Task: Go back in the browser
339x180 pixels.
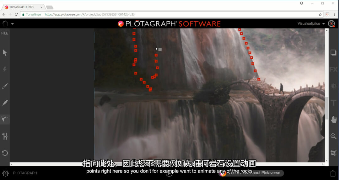Action: (x=4, y=14)
